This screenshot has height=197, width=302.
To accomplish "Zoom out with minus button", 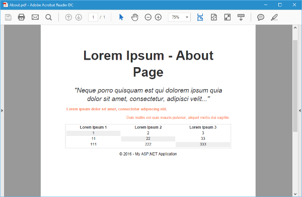I will click(x=148, y=17).
